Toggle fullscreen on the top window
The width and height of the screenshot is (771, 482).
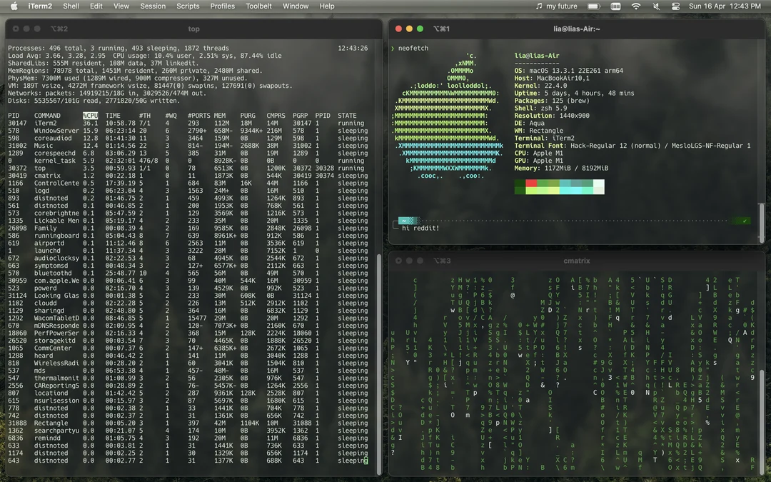click(x=37, y=29)
